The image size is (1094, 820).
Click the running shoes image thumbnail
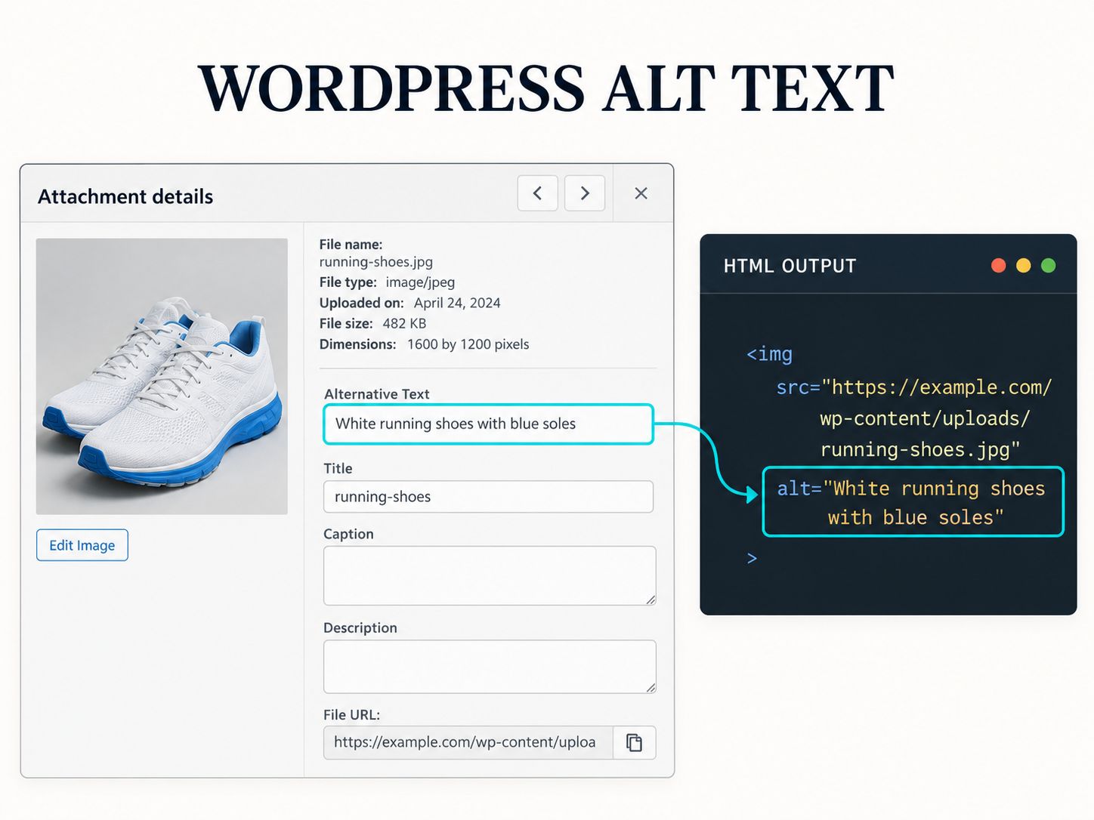coord(162,377)
